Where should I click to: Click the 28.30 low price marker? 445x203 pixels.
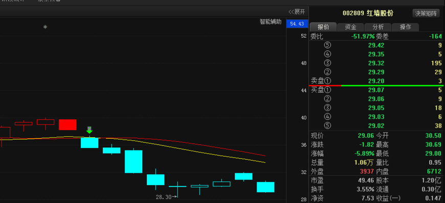(166, 197)
